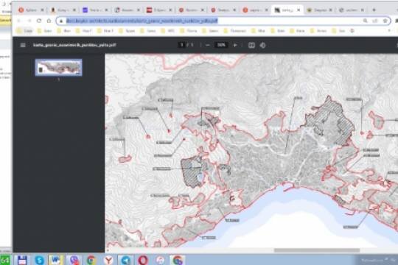
Task: Select the page 1 thumbnail in sidebar
Action: click(59, 68)
